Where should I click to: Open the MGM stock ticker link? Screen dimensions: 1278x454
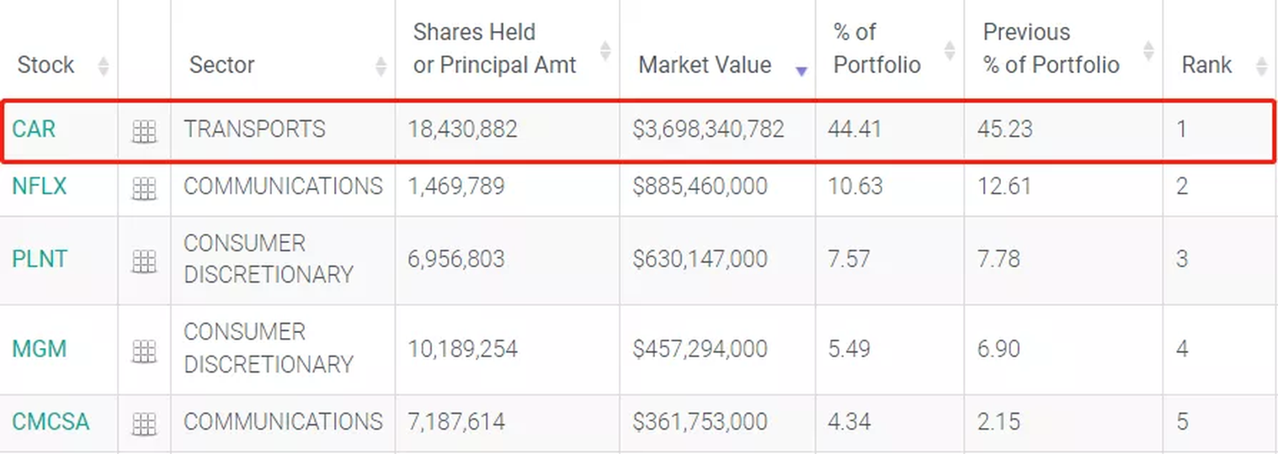click(x=39, y=348)
